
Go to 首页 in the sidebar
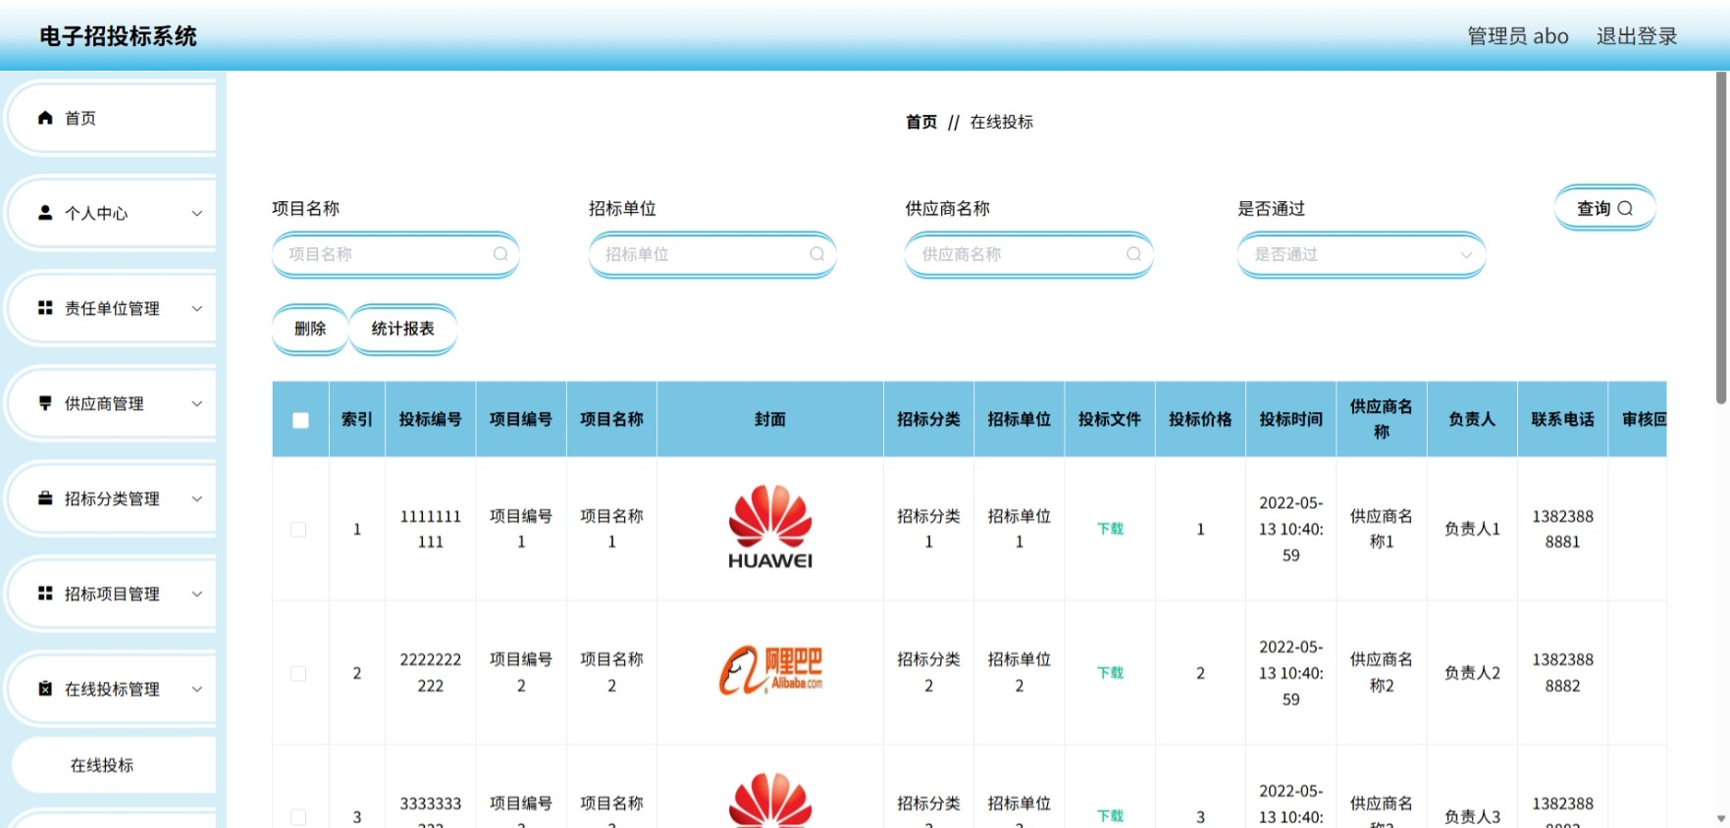point(112,118)
